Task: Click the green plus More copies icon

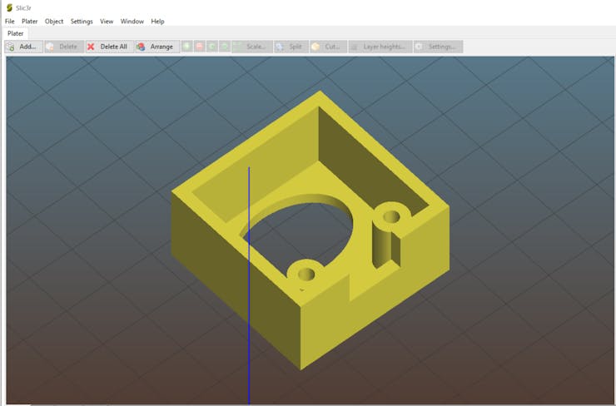Action: (x=187, y=47)
